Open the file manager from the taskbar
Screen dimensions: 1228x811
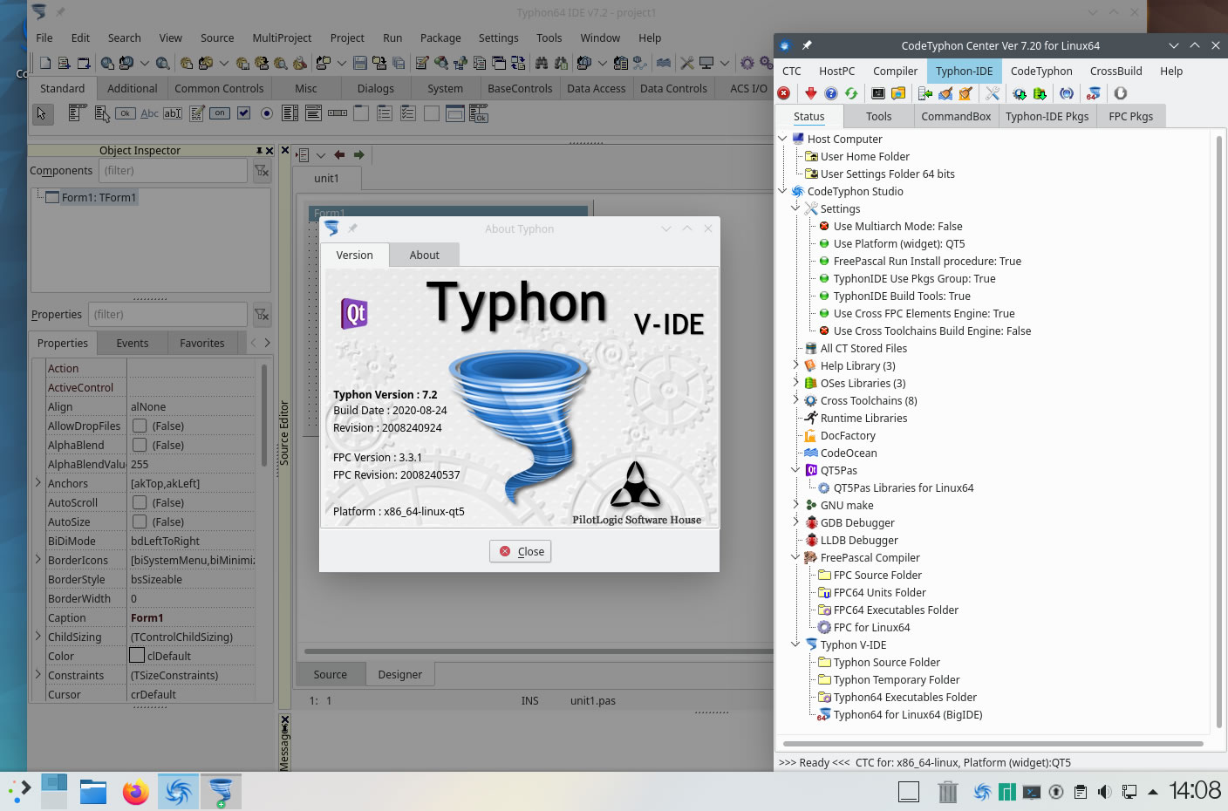point(93,792)
